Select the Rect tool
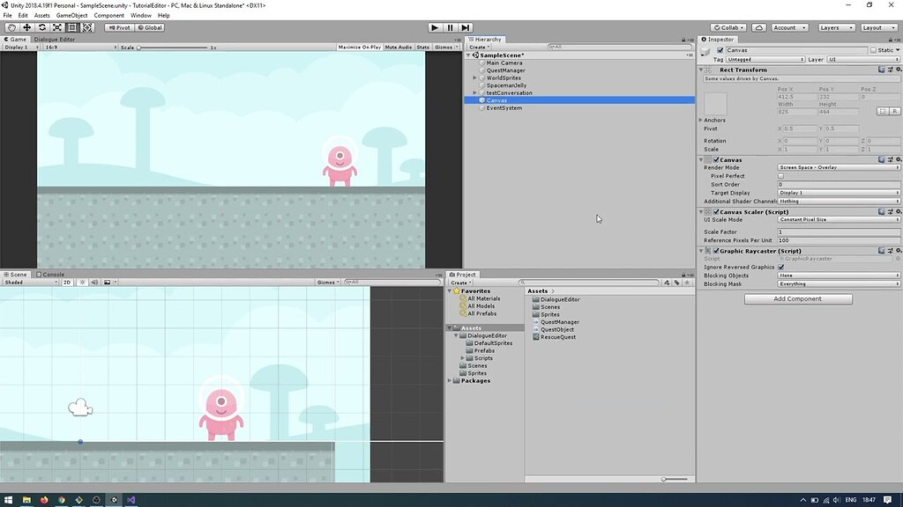 72,27
